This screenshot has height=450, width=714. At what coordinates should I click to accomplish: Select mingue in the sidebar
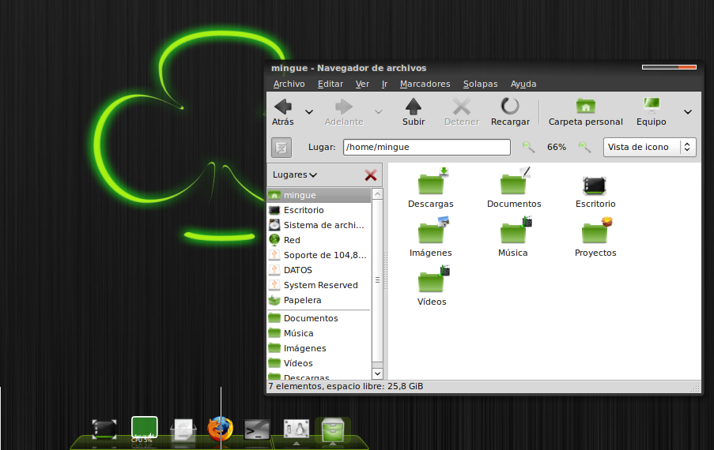coord(319,195)
